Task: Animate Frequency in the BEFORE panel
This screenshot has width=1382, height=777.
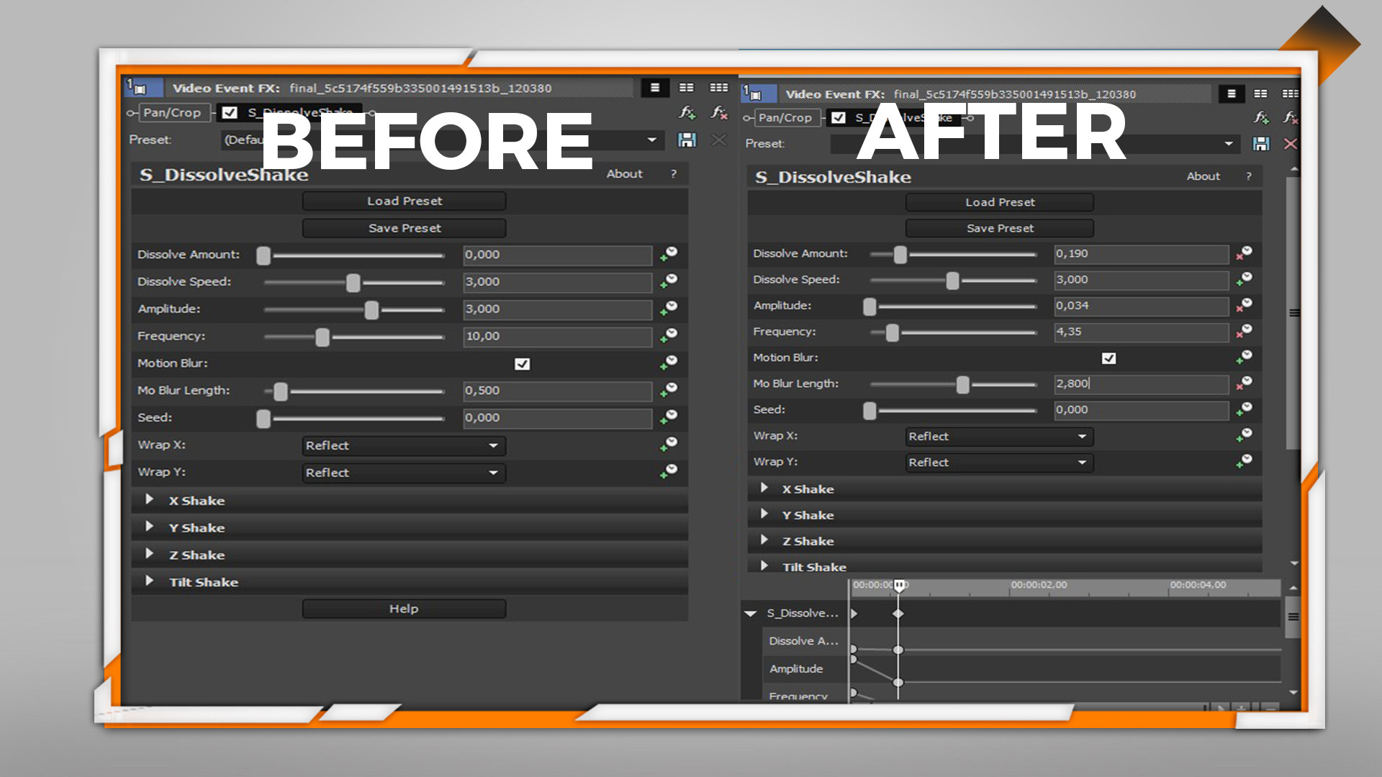Action: 669,336
